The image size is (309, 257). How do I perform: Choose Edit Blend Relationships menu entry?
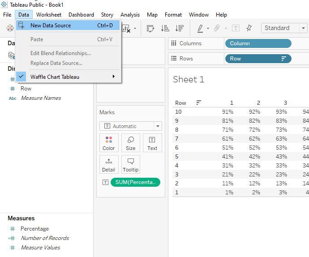(x=68, y=53)
